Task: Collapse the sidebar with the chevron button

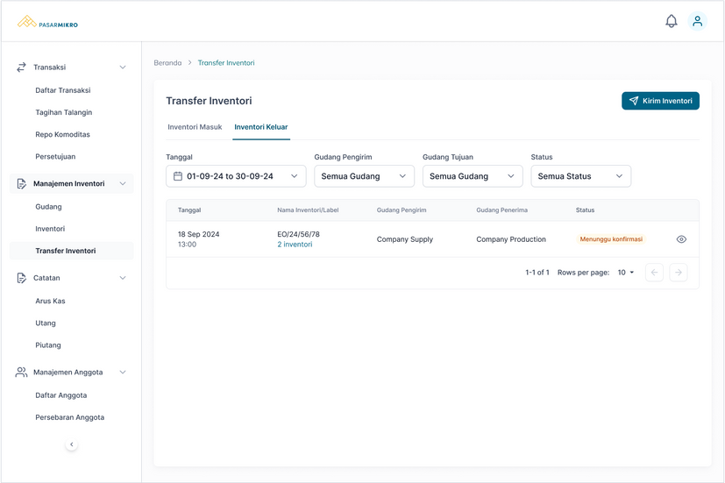Action: (x=72, y=444)
